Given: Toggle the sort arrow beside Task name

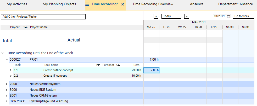Looking at the screenshot, I should click(98, 65).
